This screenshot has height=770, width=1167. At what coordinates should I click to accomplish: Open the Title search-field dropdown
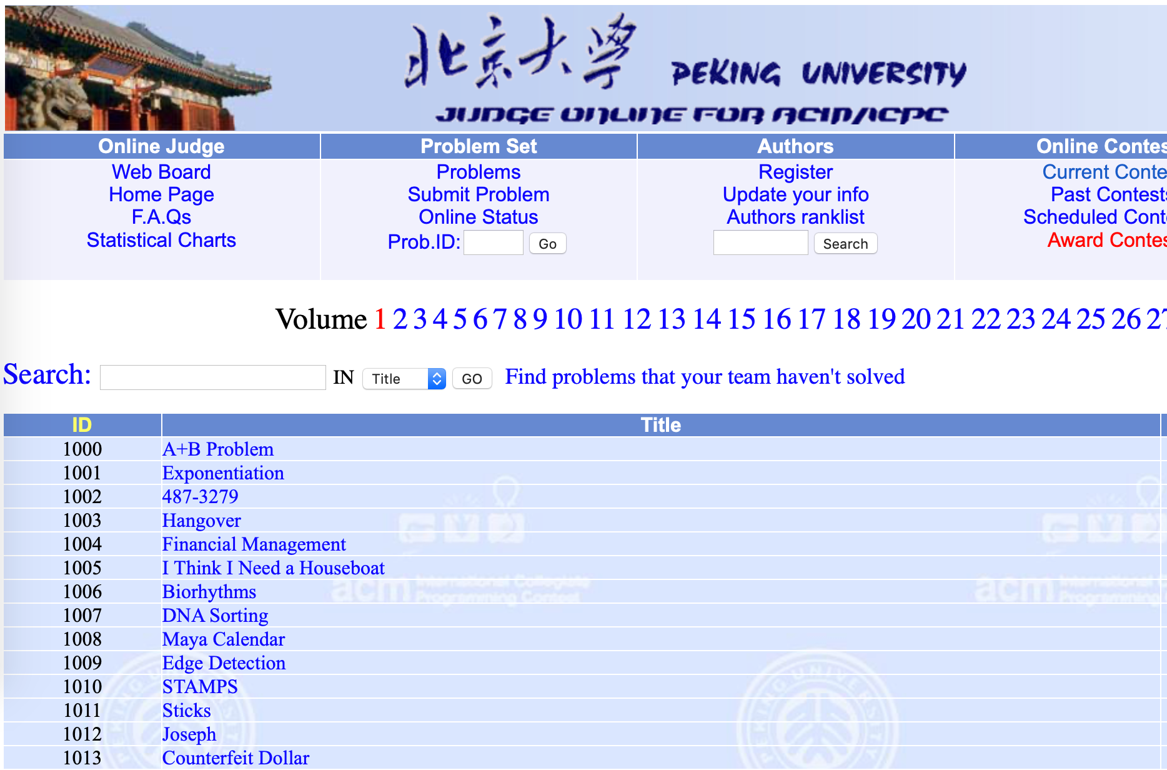(404, 379)
